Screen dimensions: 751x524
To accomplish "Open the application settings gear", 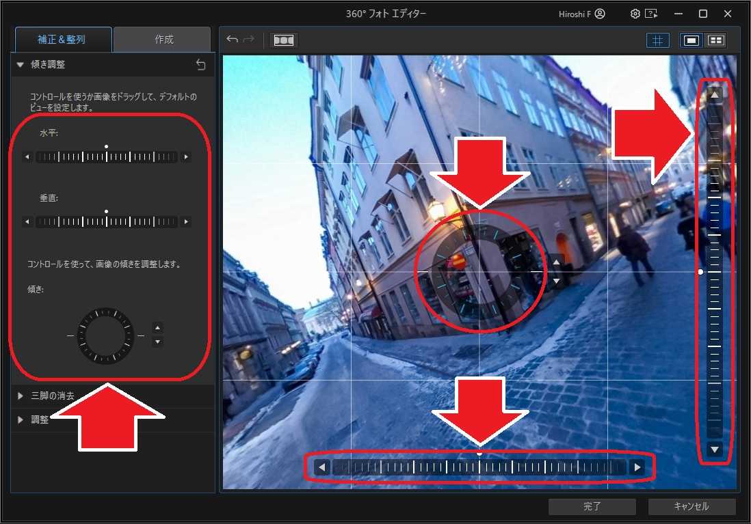I will click(x=635, y=13).
